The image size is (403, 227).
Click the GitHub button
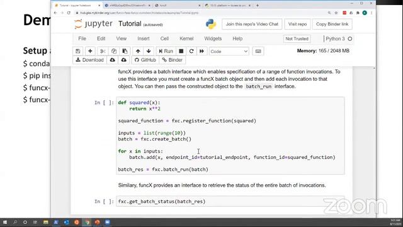[x=145, y=60]
